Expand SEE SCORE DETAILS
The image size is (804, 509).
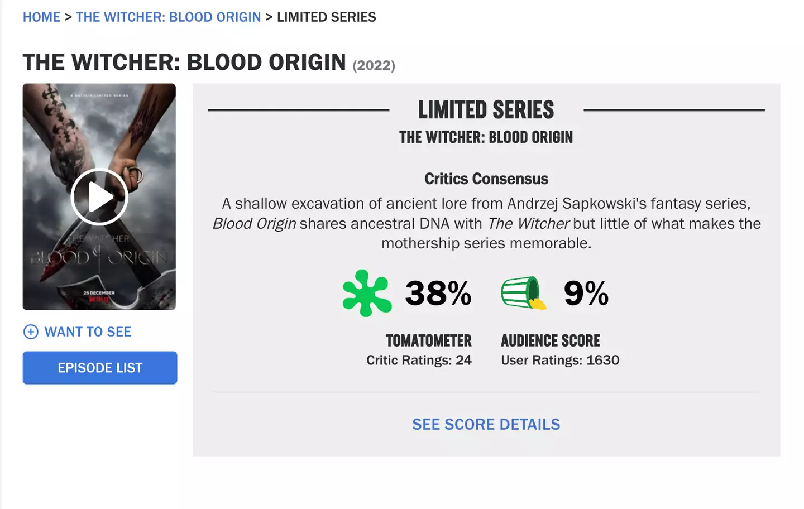(486, 424)
